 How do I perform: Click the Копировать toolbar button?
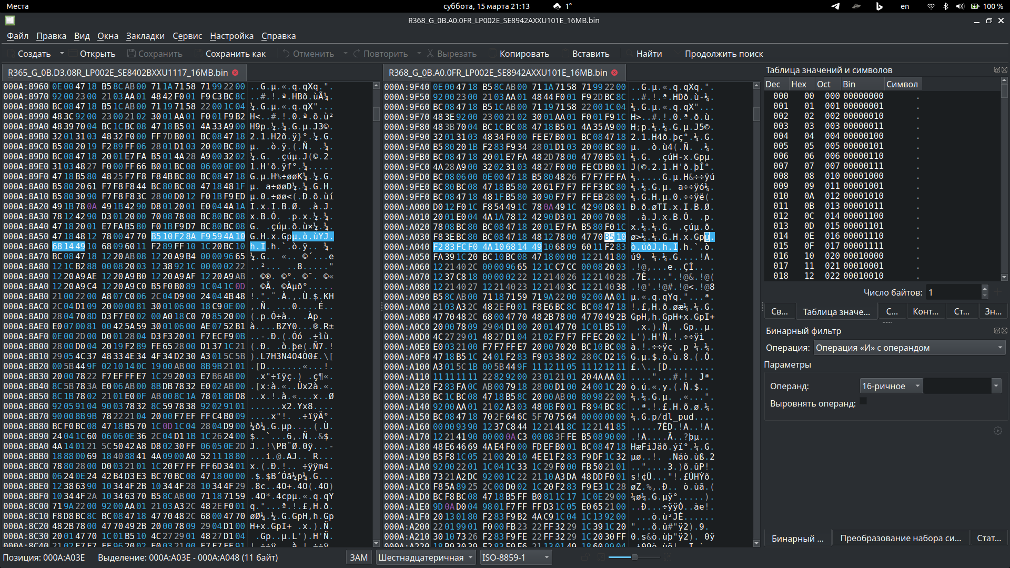point(524,54)
